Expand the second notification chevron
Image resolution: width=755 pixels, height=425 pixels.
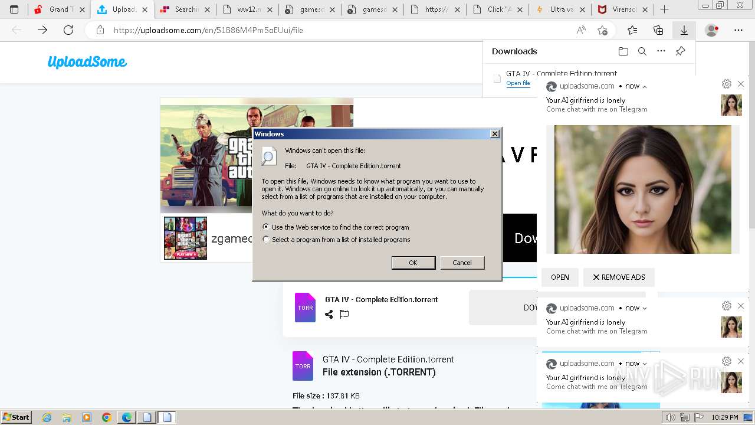(645, 308)
